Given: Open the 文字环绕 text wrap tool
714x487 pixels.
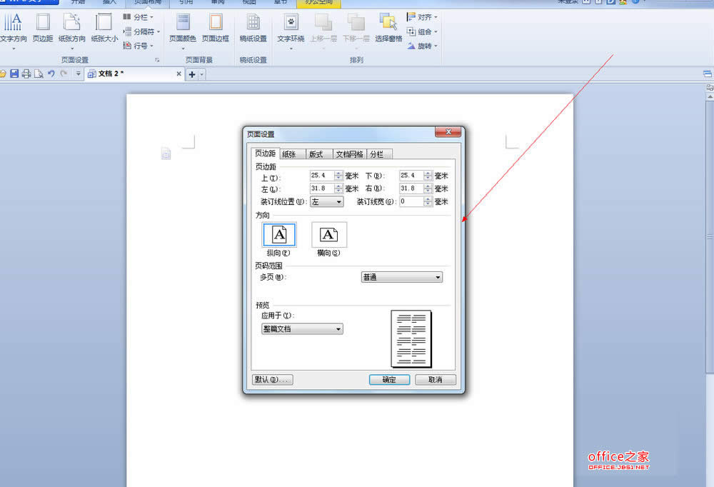Looking at the screenshot, I should (x=291, y=29).
